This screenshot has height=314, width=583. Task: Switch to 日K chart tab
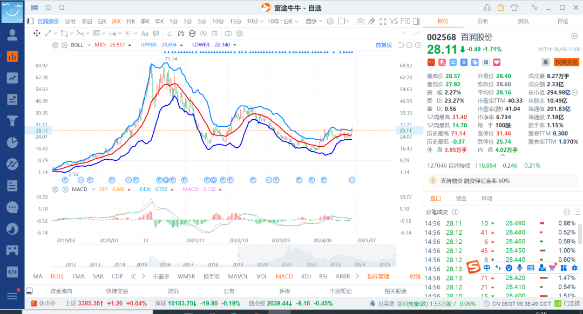pyautogui.click(x=102, y=21)
